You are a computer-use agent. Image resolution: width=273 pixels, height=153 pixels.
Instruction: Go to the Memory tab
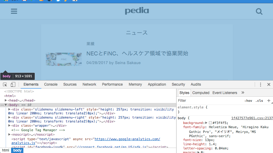(x=135, y=84)
